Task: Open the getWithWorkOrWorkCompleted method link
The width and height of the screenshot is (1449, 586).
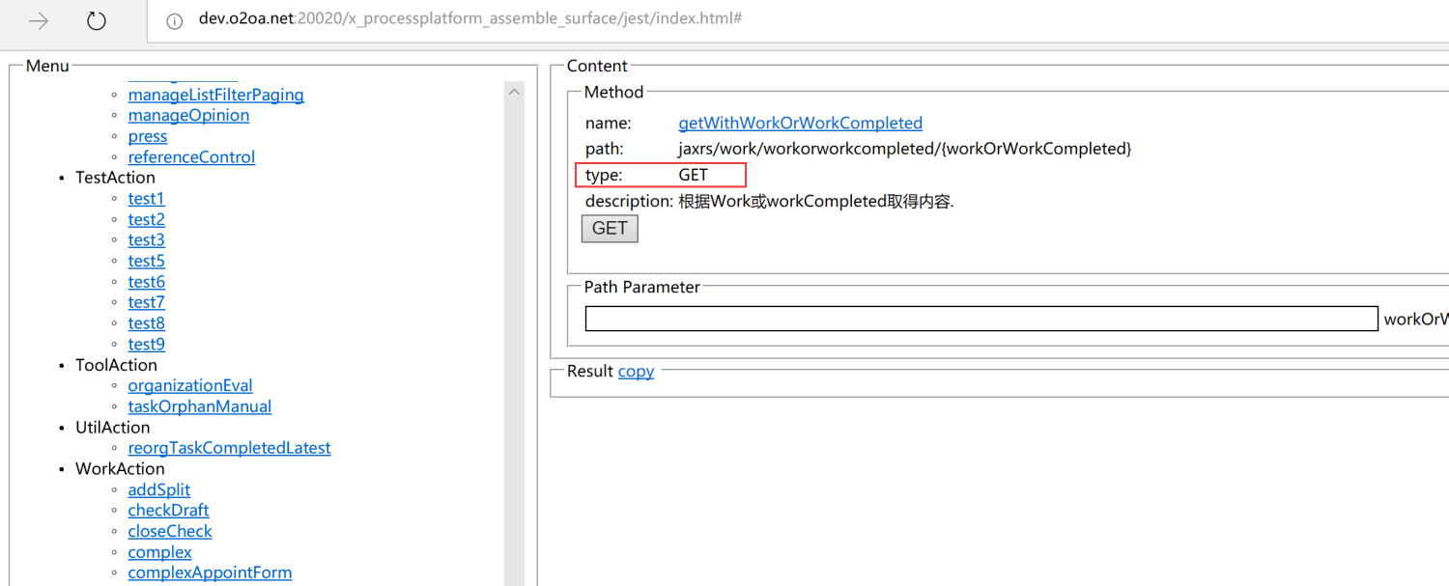Action: click(x=800, y=123)
